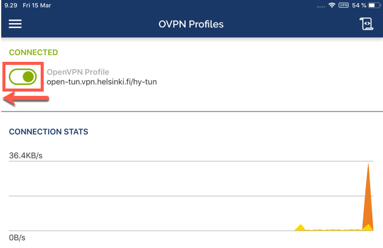Click the red arrow annotation
Viewport: 383px width, 248px height.
pyautogui.click(x=25, y=99)
